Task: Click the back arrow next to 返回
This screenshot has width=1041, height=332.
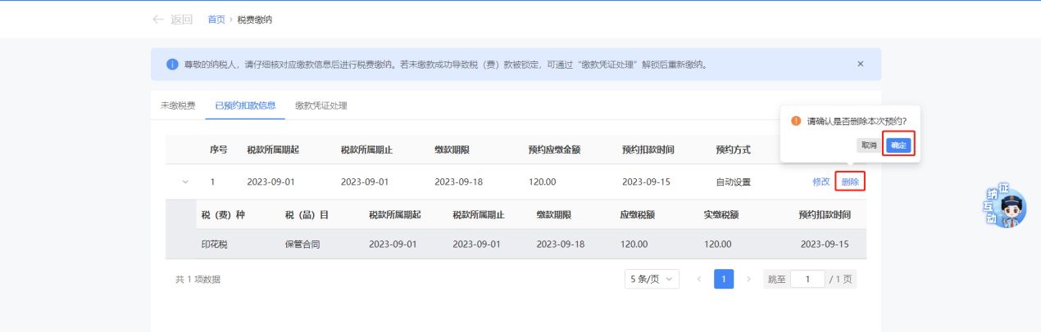Action: (158, 19)
